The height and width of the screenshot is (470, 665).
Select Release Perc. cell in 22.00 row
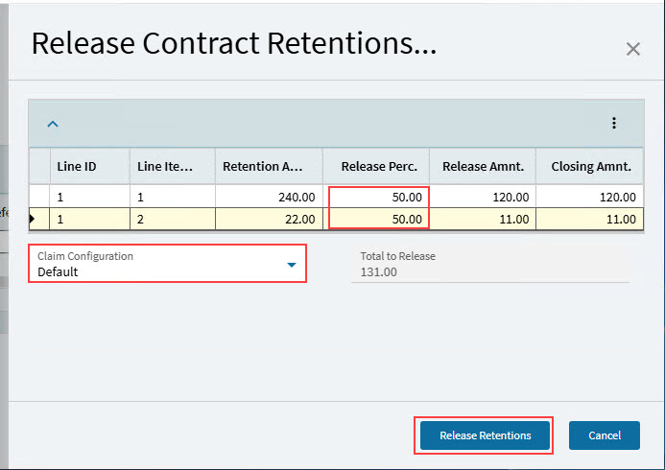[376, 219]
